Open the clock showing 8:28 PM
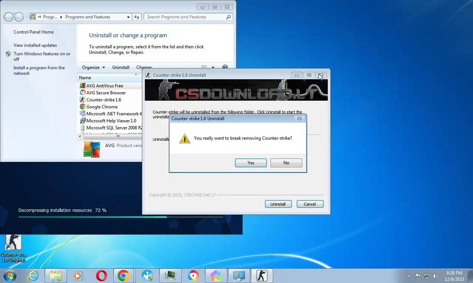473x283 pixels. 454,276
